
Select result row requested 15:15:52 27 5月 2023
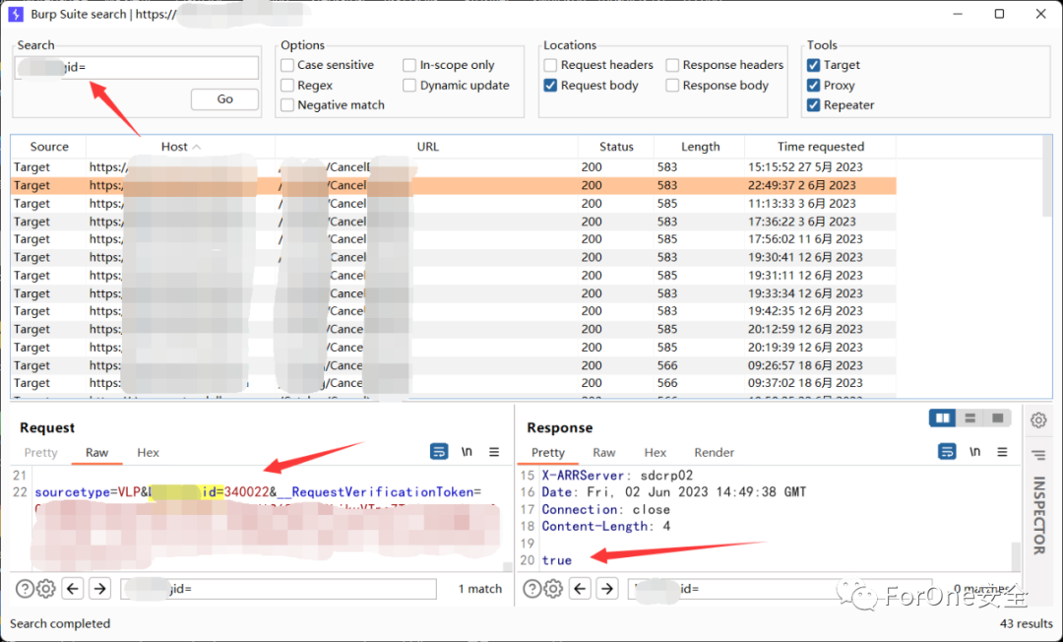pos(454,166)
